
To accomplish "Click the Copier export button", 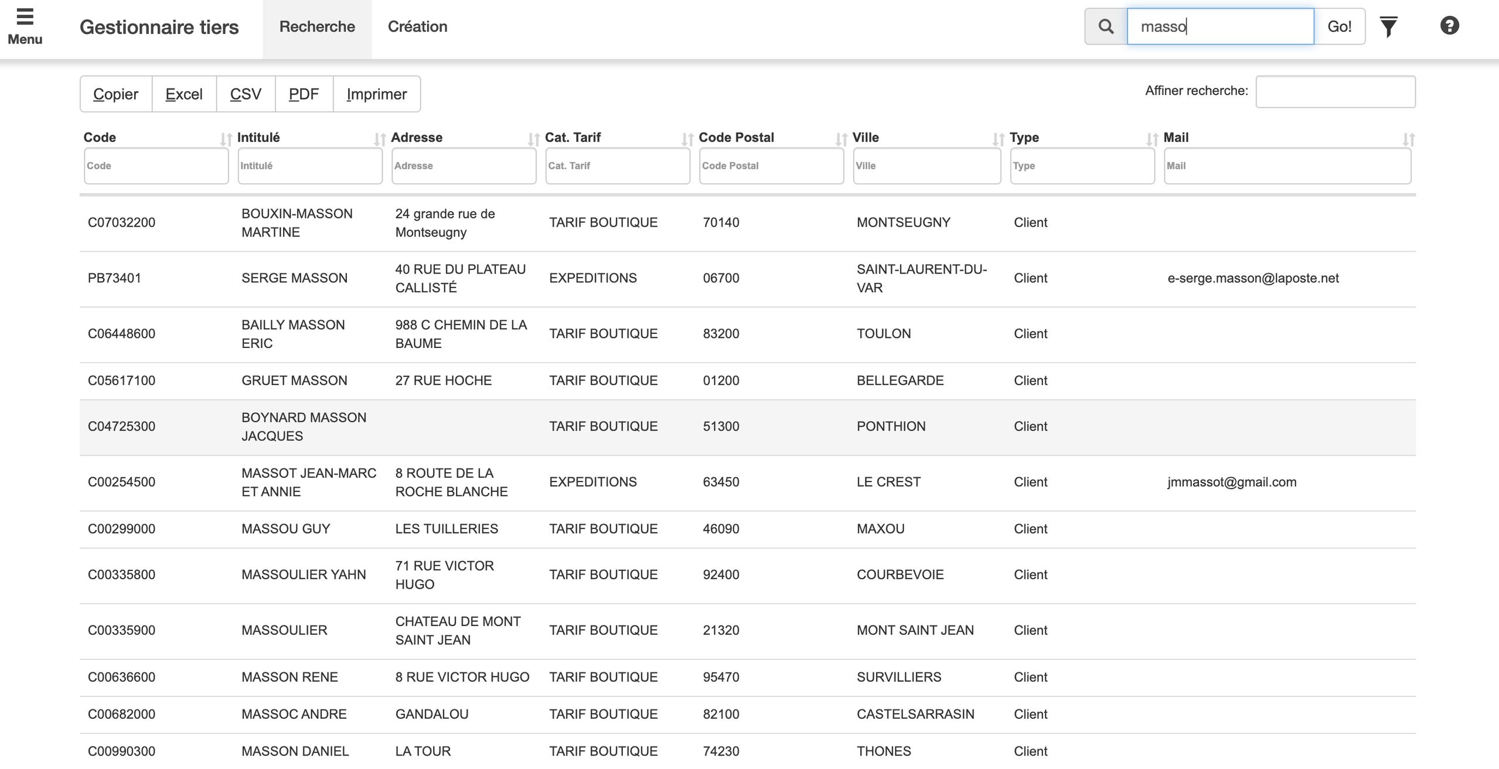I will tap(116, 94).
